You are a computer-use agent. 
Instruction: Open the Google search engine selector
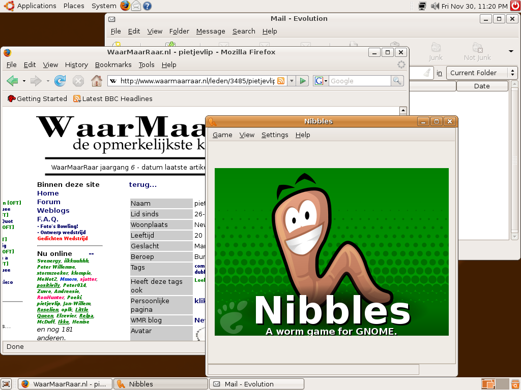(321, 81)
